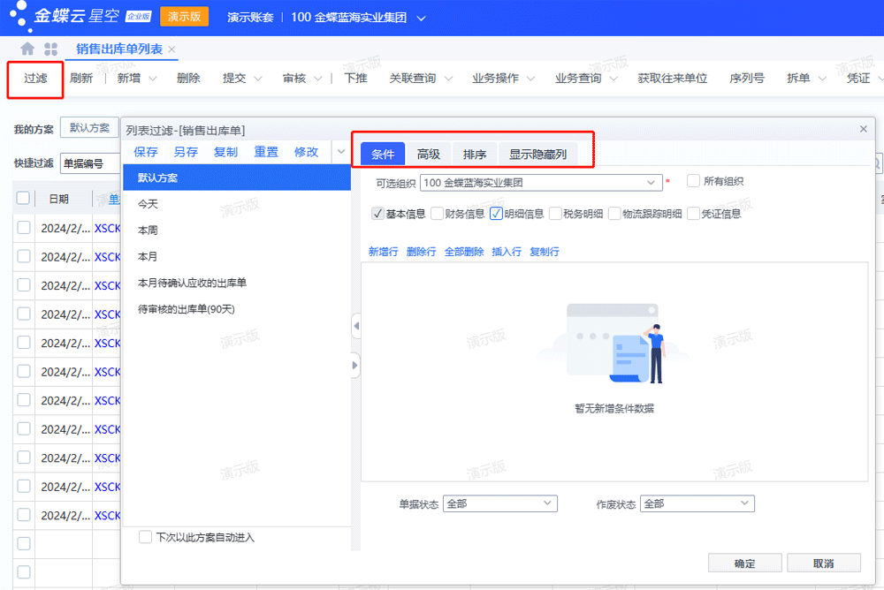Screen dimensions: 884x590
Task: Click the 确定 confirm button
Action: tap(744, 562)
